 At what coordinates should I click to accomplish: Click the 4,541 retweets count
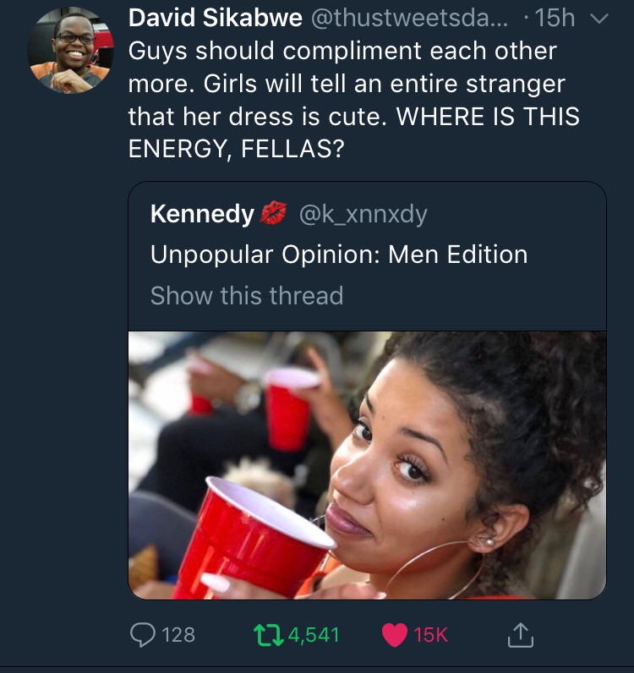pyautogui.click(x=314, y=634)
